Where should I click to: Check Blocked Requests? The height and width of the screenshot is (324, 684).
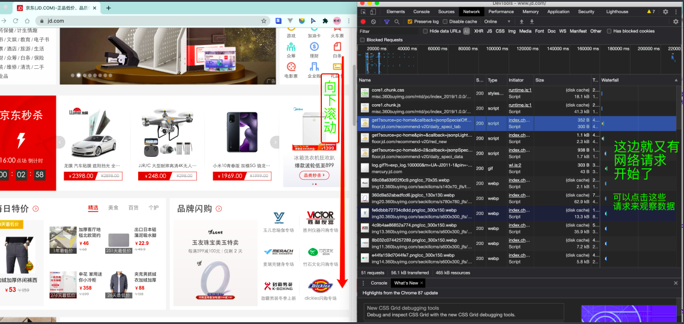[363, 40]
